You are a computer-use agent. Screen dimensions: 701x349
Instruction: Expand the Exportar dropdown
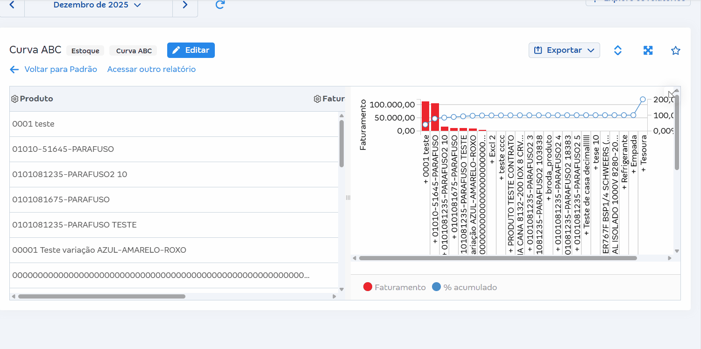(x=564, y=50)
